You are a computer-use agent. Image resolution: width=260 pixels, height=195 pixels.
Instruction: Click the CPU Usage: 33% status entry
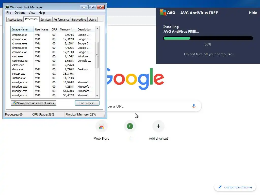(43, 115)
